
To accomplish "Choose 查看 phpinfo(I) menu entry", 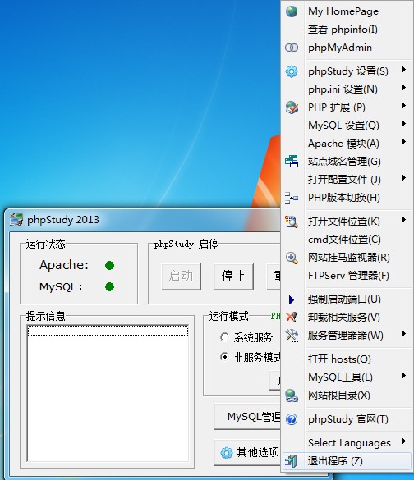I will (347, 30).
